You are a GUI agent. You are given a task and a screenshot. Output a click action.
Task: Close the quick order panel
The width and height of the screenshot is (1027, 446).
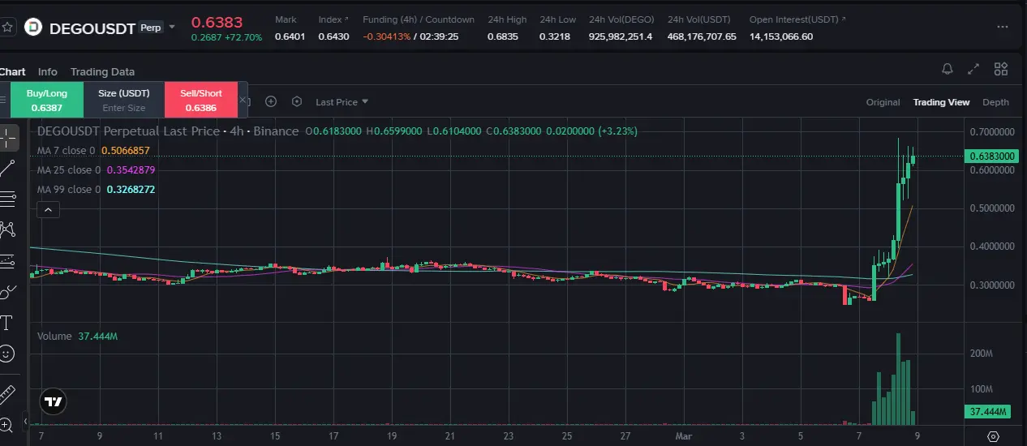[243, 100]
